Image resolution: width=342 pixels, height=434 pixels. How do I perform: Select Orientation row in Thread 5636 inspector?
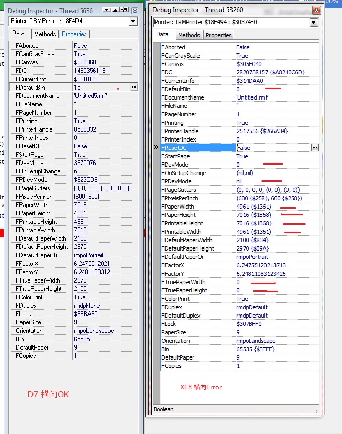(74, 331)
